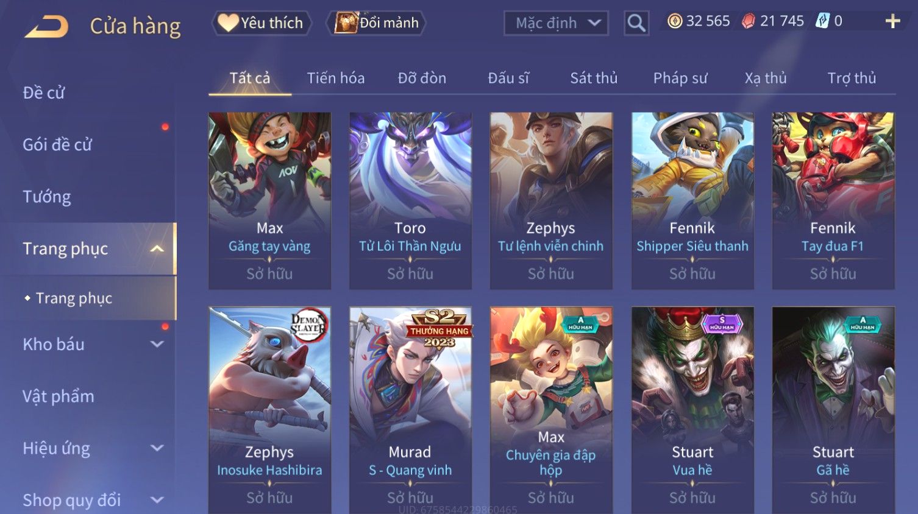
Task: Open Tướng in the sidebar
Action: click(x=47, y=197)
